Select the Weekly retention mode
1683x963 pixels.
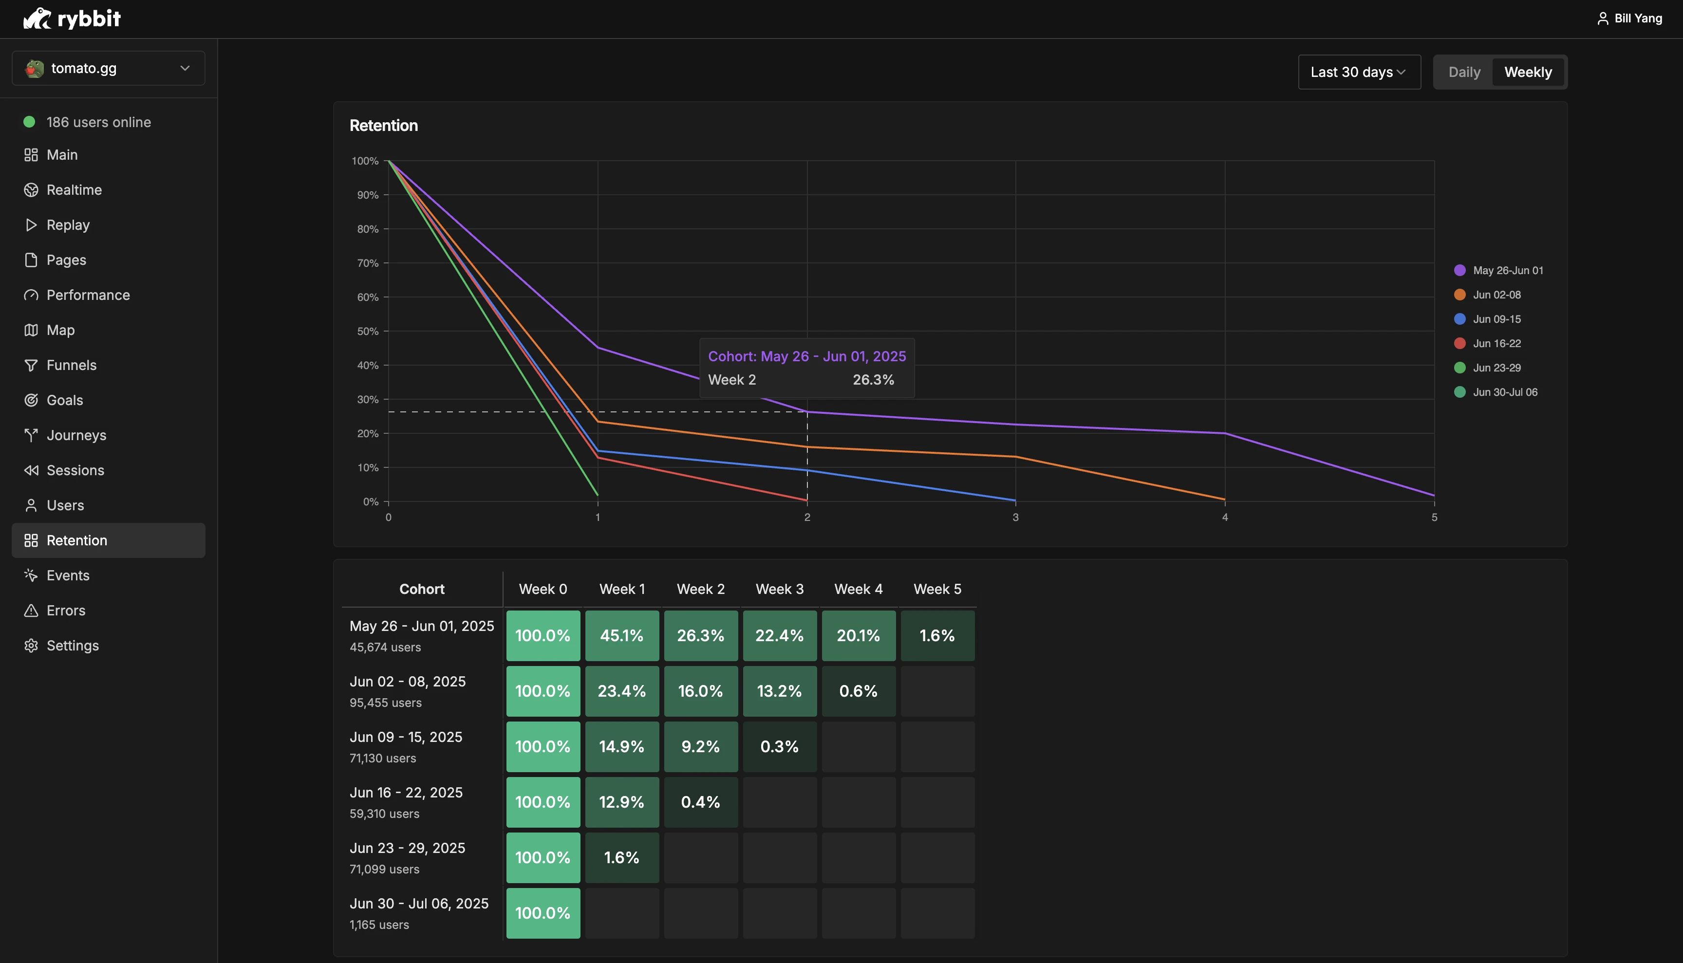(1528, 72)
